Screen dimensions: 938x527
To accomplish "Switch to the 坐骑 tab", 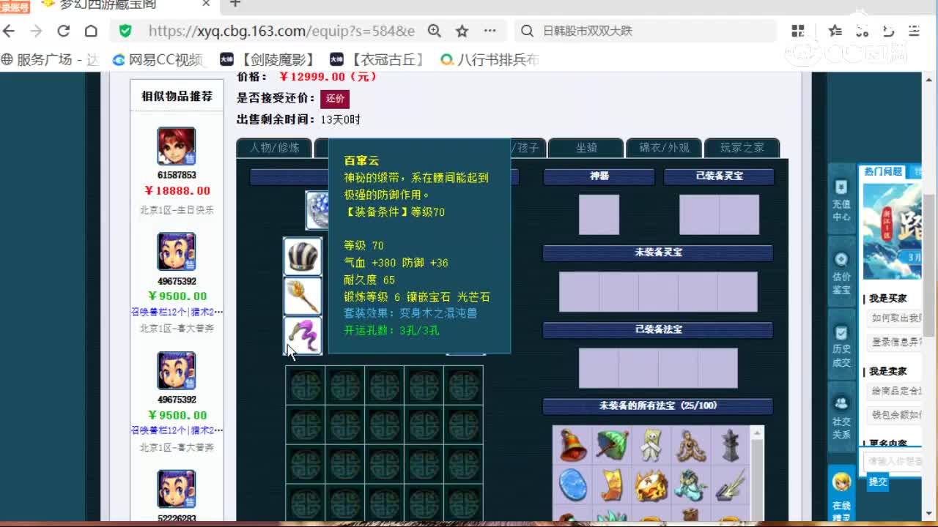I will 586,148.
